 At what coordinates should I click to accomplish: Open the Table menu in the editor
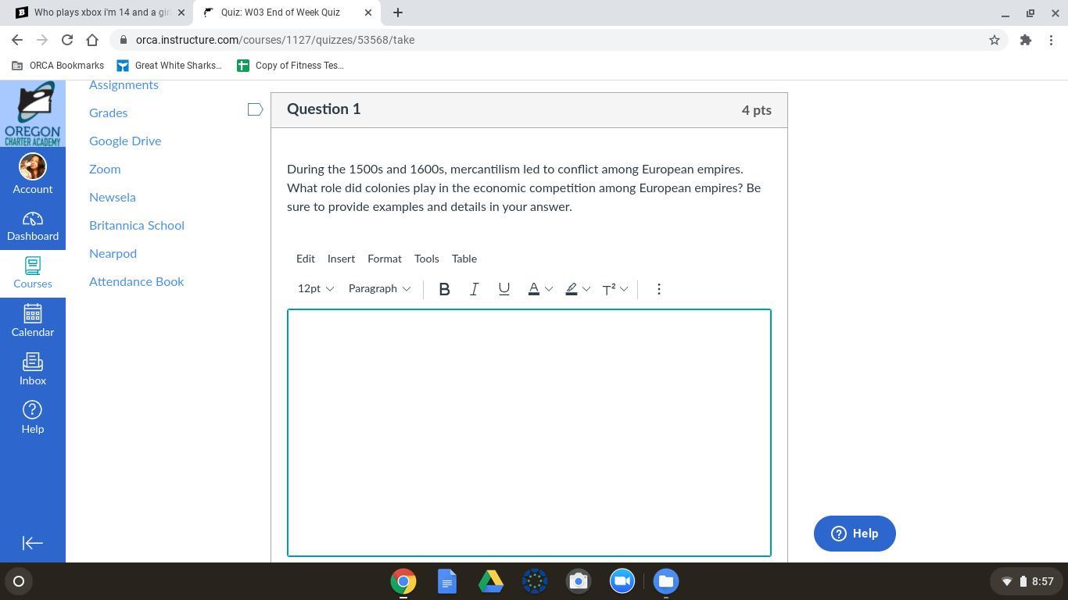tap(464, 259)
